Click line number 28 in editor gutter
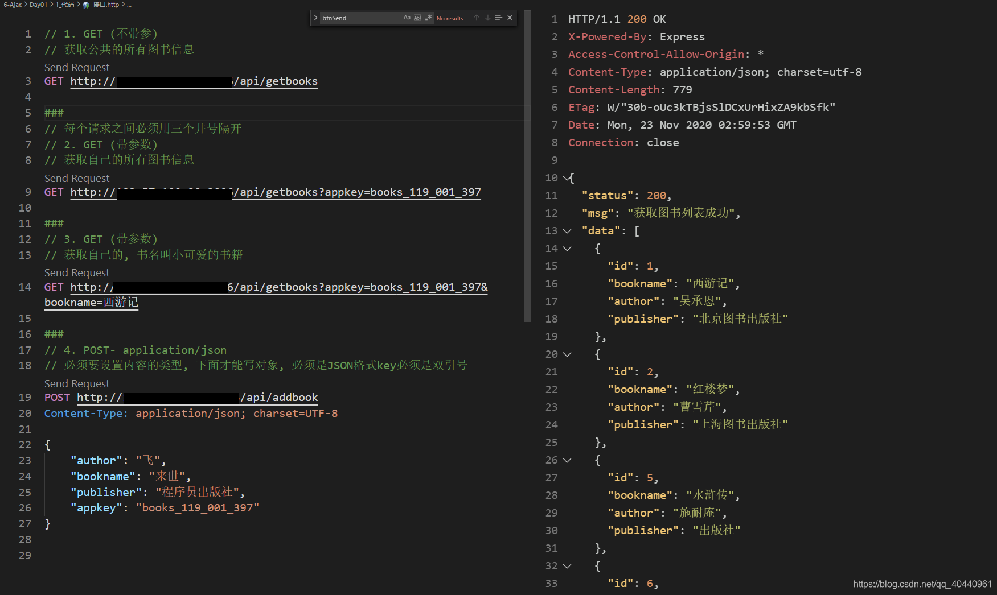 25,540
